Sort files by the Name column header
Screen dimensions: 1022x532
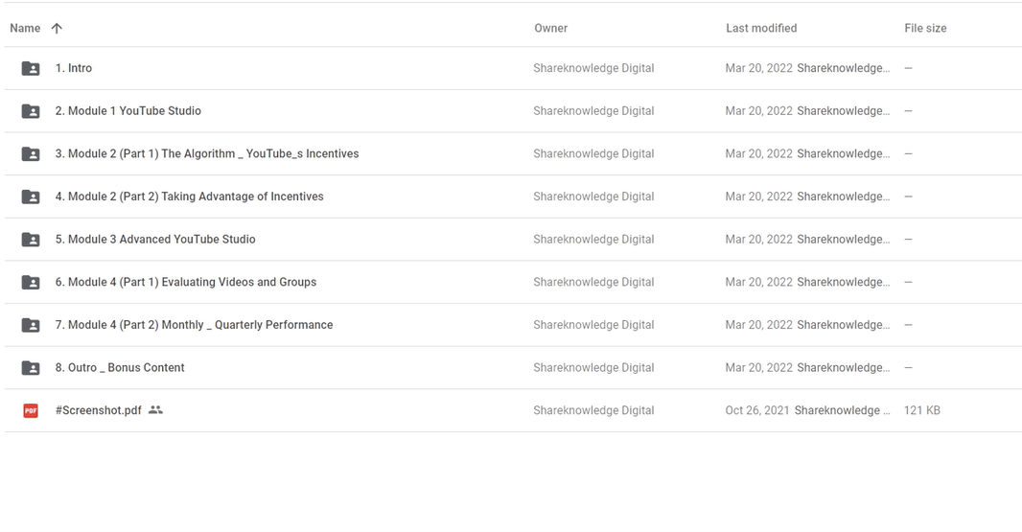click(x=25, y=28)
